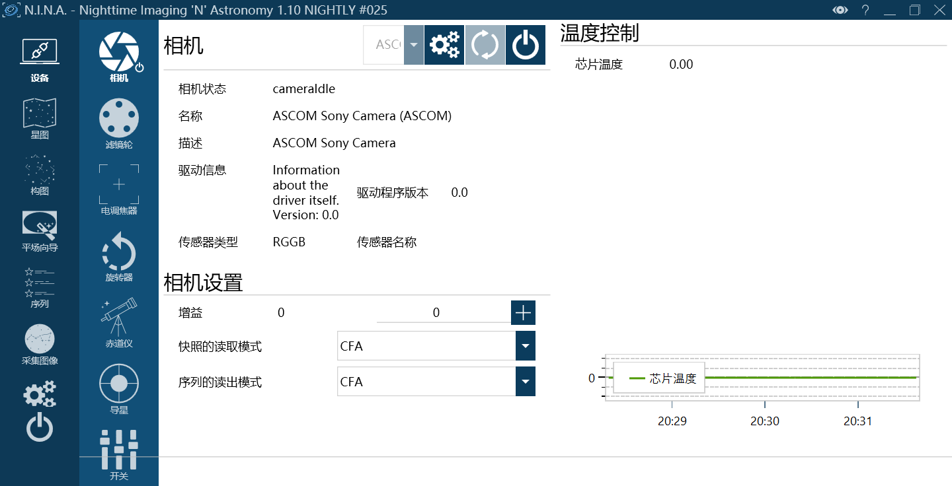Open the 采集图像 imaging tab

pyautogui.click(x=40, y=345)
